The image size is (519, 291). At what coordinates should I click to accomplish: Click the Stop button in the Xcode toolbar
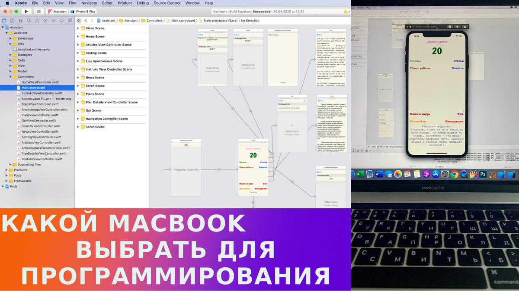click(x=39, y=12)
